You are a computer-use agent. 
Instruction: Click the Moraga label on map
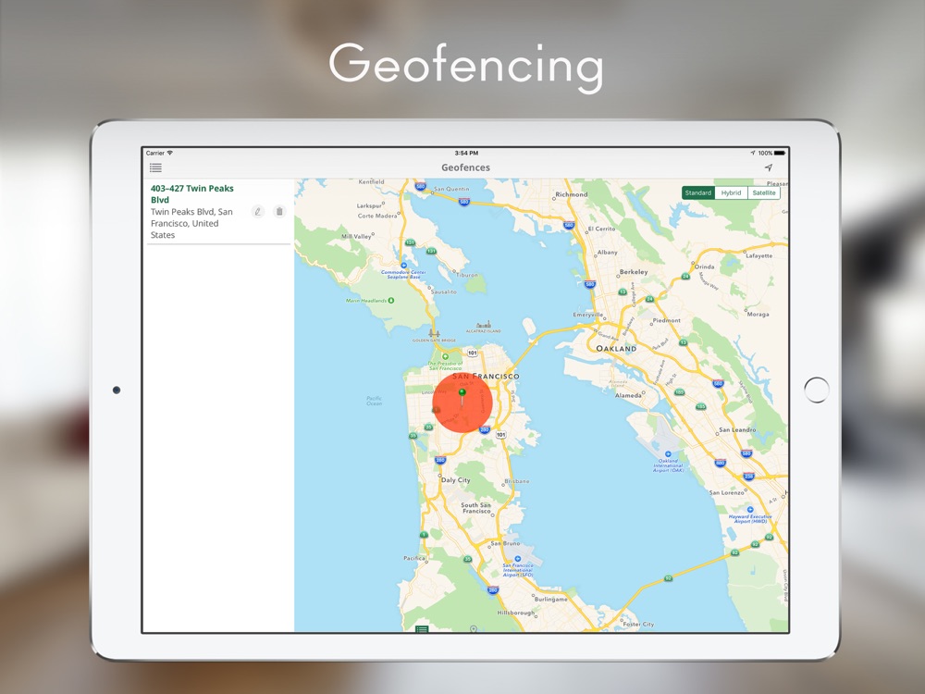(x=758, y=314)
